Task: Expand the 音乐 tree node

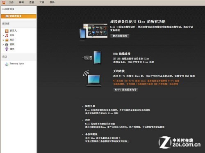Action: (x=3, y=35)
